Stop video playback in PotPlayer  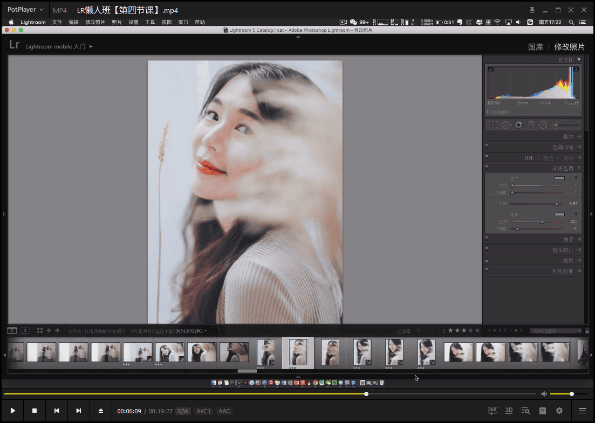click(x=35, y=411)
